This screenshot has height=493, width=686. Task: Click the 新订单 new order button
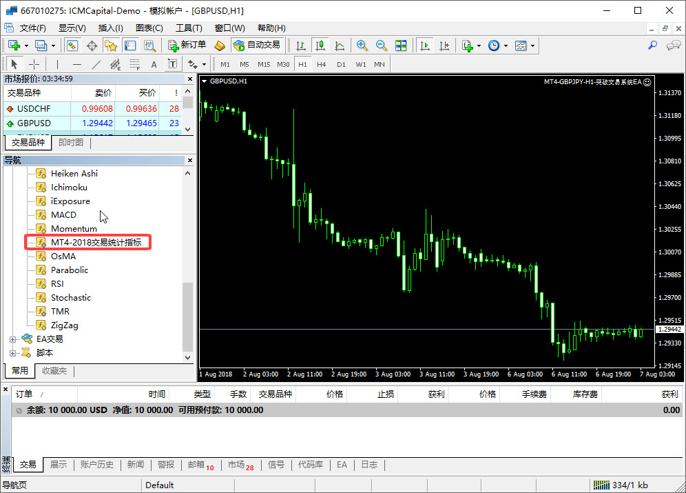point(187,46)
